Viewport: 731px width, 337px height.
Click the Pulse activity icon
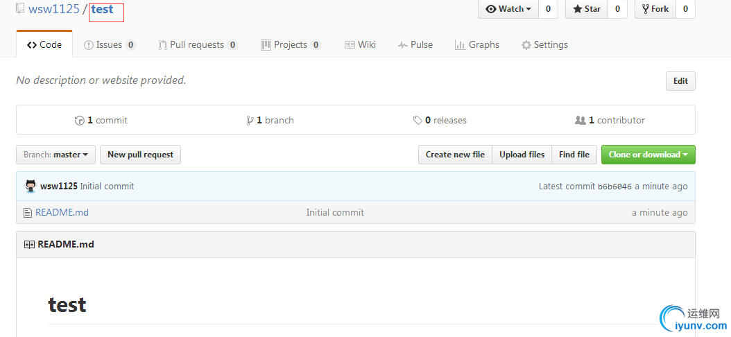click(x=403, y=45)
